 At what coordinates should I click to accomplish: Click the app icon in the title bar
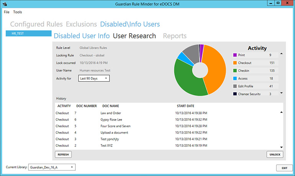(5, 4)
